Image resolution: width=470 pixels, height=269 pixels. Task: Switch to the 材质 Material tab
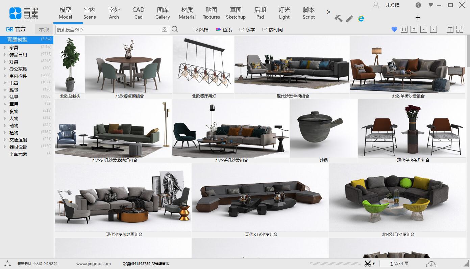pyautogui.click(x=187, y=13)
